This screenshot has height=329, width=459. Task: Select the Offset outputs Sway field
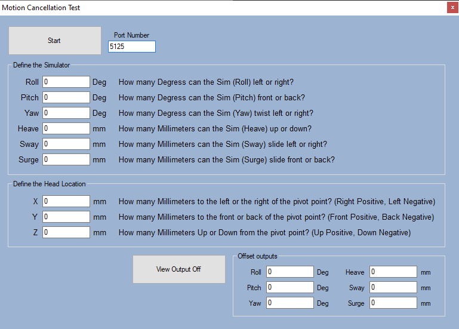point(393,288)
